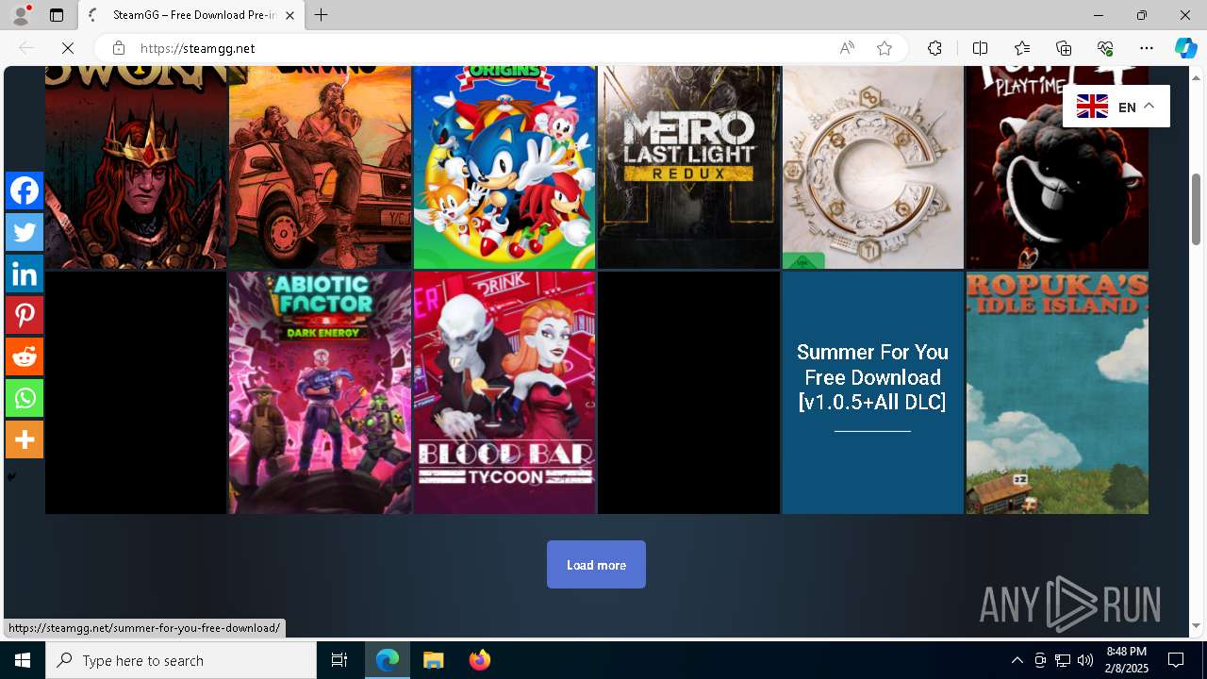This screenshot has width=1207, height=679.
Task: Open More sharing options plus icon
Action: (x=25, y=439)
